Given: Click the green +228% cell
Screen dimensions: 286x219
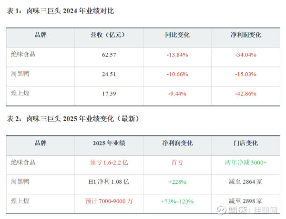Looking at the screenshot, I should 177,181.
